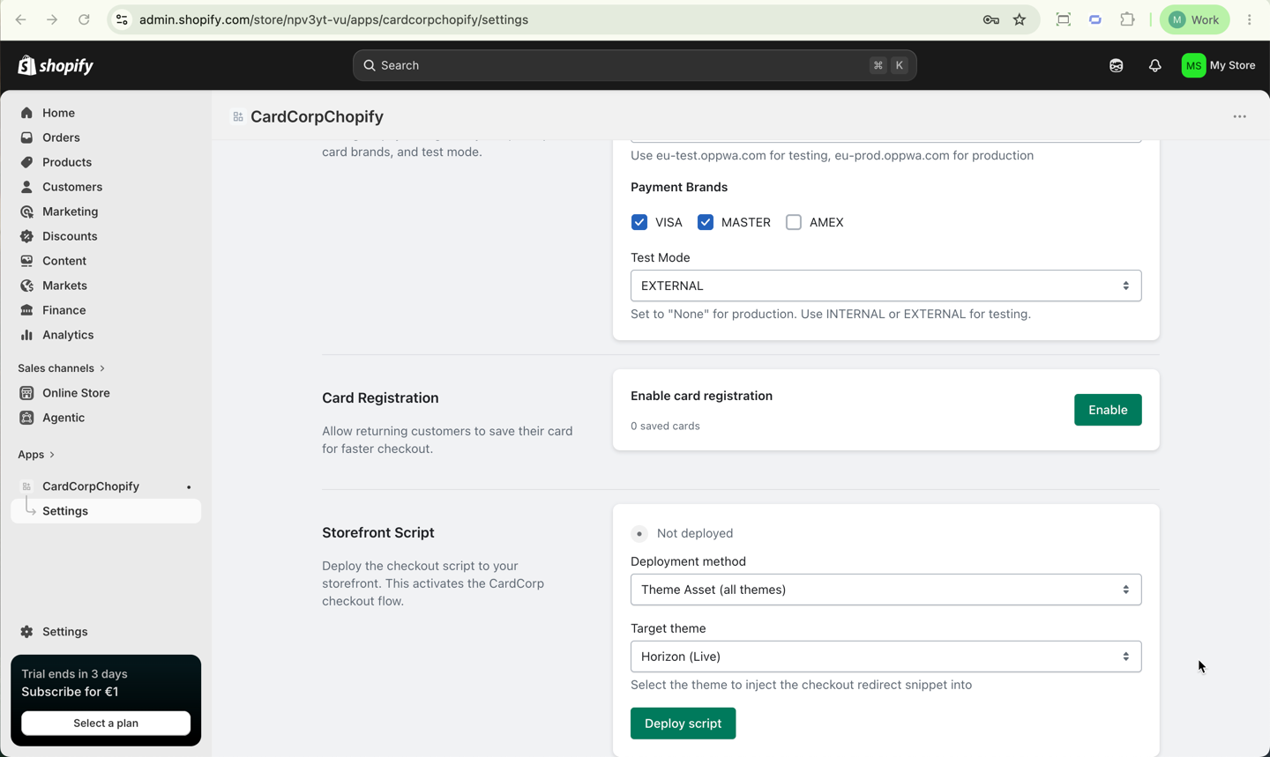Open the Sidekick assistant icon in the top bar
The height and width of the screenshot is (757, 1270).
click(x=1116, y=65)
